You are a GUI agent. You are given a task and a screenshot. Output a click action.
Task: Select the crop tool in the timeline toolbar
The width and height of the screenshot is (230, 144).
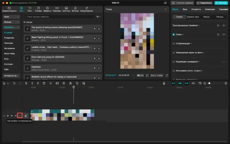click(84, 83)
